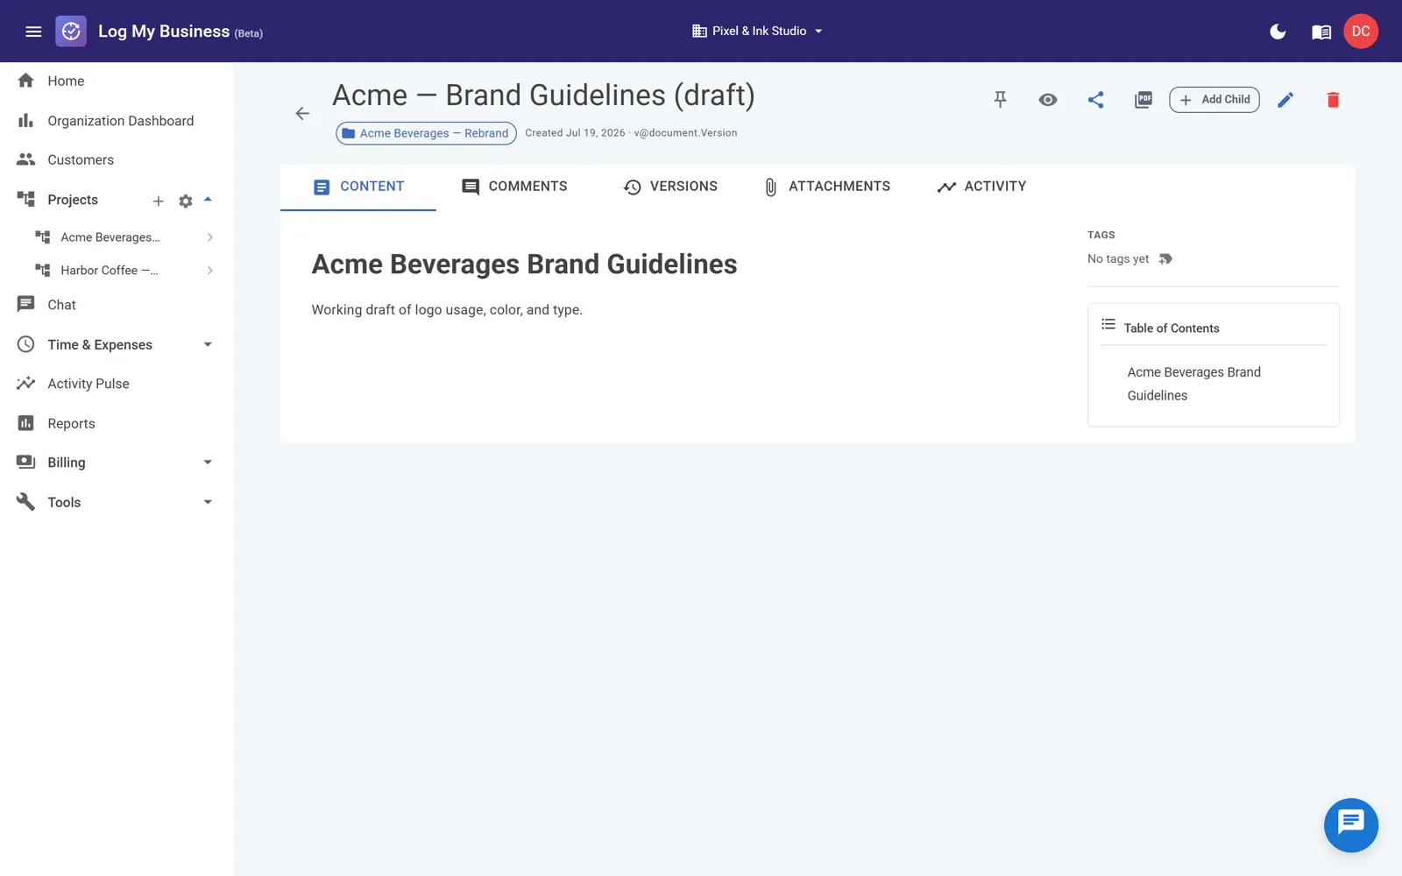Viewport: 1402px width, 876px height.
Task: Open the chat support bubble
Action: tap(1350, 825)
